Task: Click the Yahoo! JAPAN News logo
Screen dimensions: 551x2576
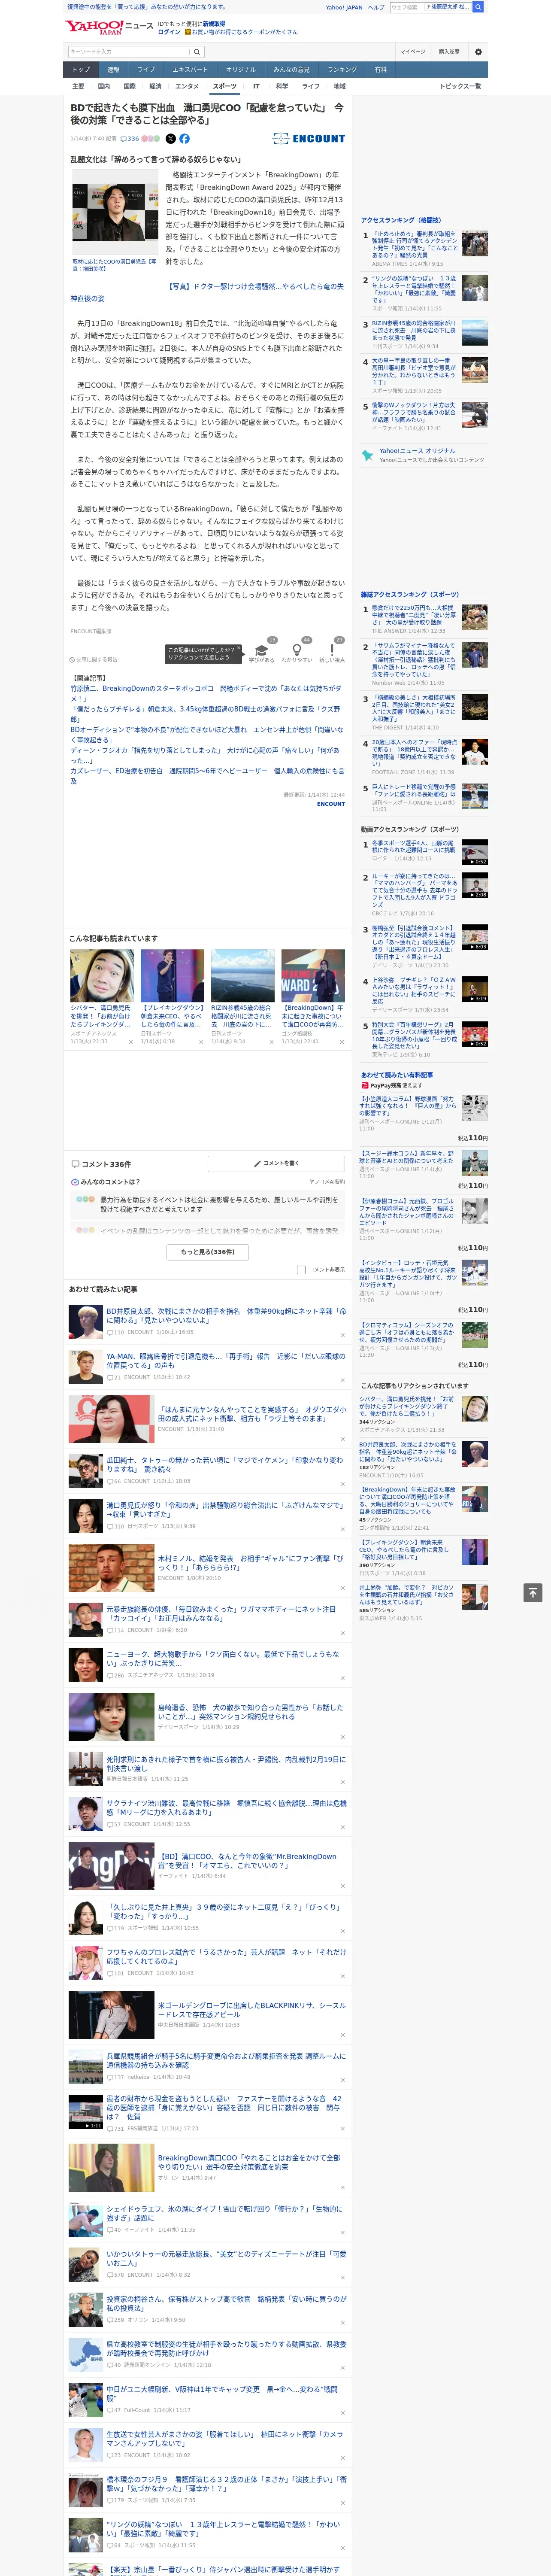Action: (x=109, y=27)
